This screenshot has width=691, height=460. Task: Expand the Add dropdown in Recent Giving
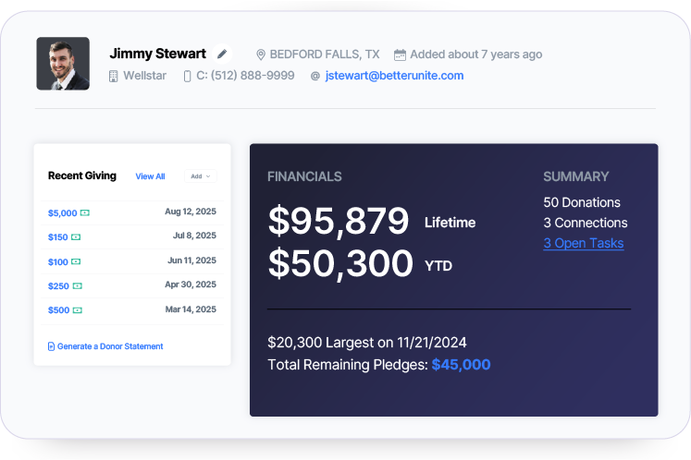[200, 176]
